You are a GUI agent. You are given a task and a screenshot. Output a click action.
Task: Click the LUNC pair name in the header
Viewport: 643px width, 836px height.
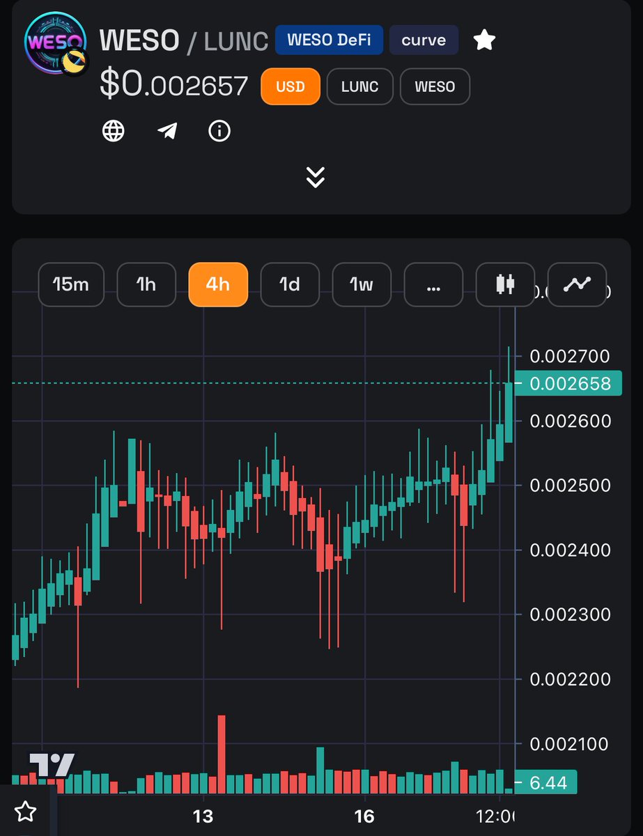pos(236,41)
